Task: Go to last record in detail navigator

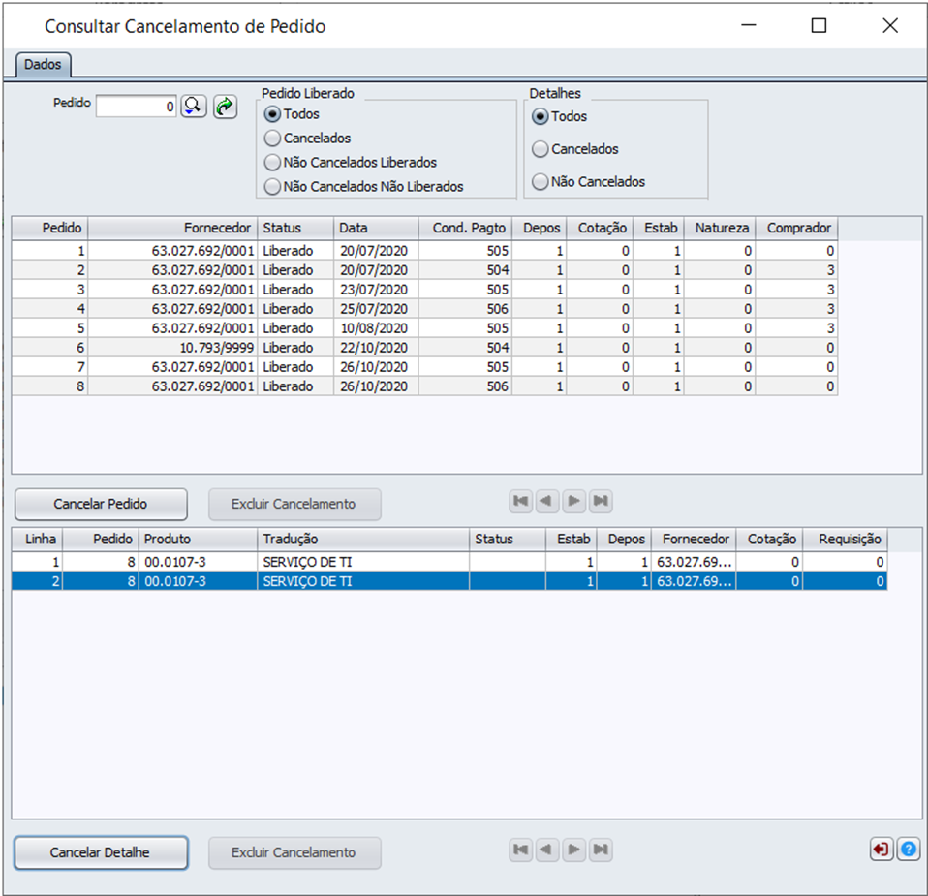Action: tap(601, 850)
